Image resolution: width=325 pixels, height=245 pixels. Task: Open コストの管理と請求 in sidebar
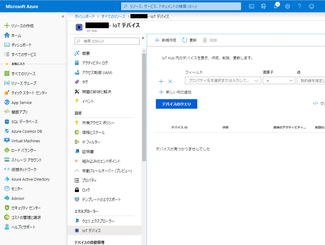coord(23,218)
